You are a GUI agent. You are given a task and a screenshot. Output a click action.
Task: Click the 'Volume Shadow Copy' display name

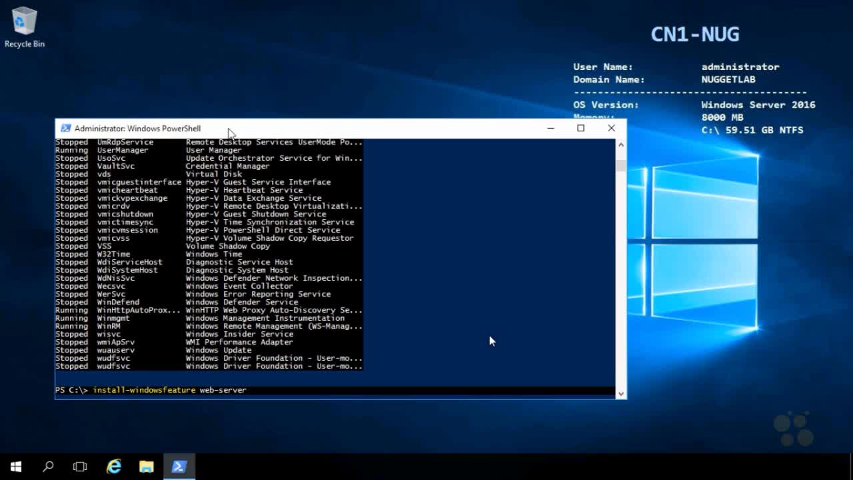pos(228,246)
